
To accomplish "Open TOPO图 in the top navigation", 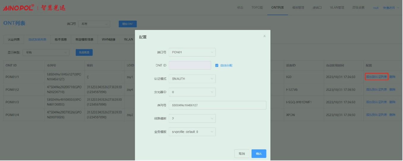I will 257,8.
